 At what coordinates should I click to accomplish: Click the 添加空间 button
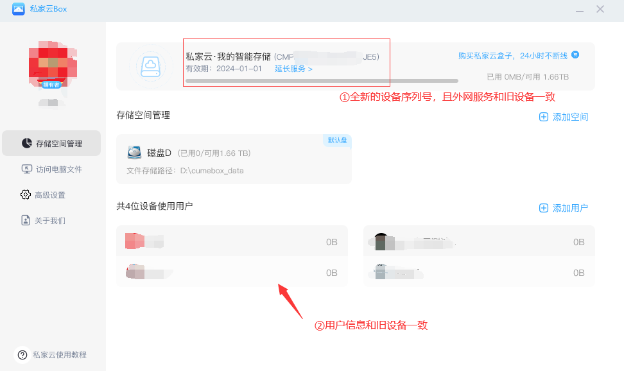pyautogui.click(x=564, y=117)
